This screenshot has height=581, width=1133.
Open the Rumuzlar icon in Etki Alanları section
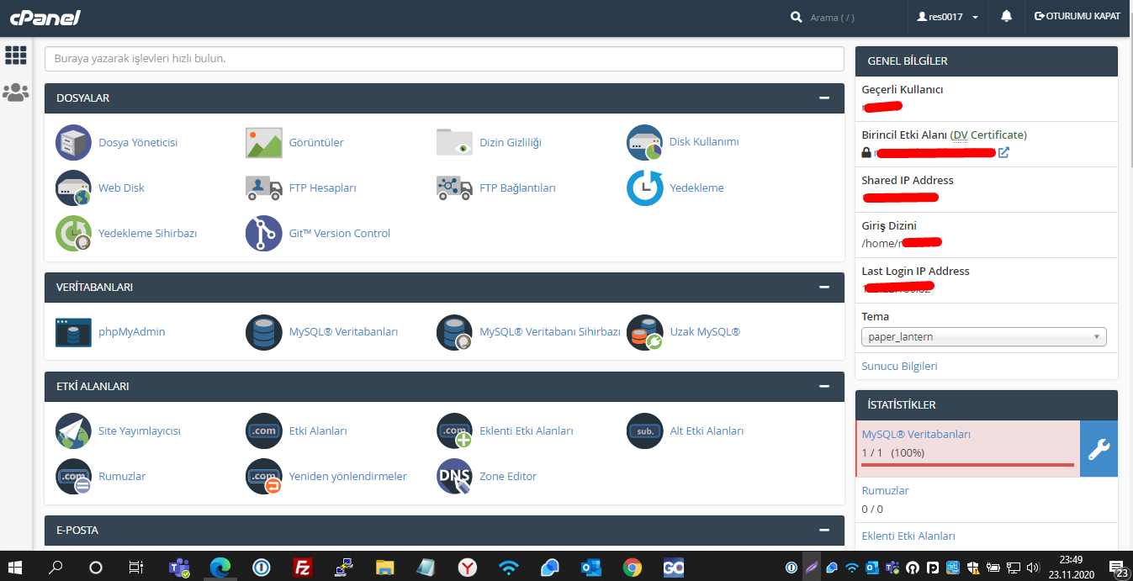coord(73,476)
